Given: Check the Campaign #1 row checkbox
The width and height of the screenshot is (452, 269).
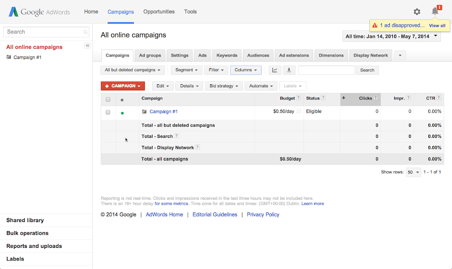Looking at the screenshot, I should coord(108,112).
